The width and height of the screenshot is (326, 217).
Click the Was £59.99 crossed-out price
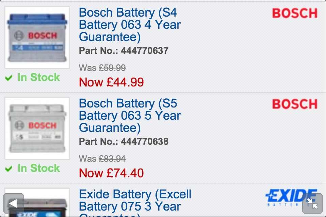click(x=102, y=68)
